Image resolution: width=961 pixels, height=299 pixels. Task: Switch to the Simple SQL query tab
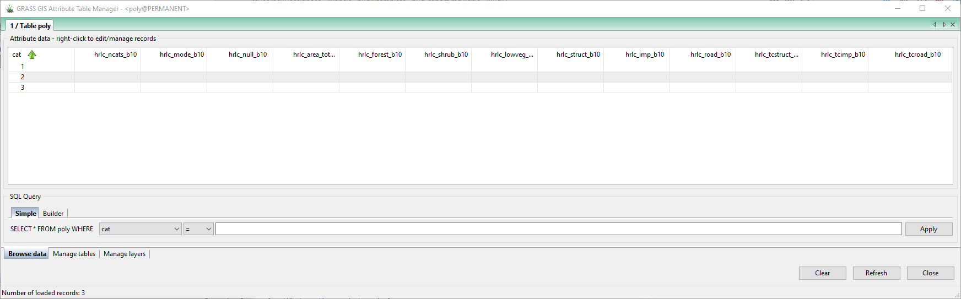[x=25, y=214]
